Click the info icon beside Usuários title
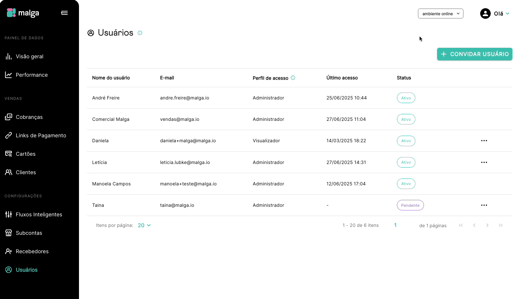The image size is (520, 299). pyautogui.click(x=140, y=33)
